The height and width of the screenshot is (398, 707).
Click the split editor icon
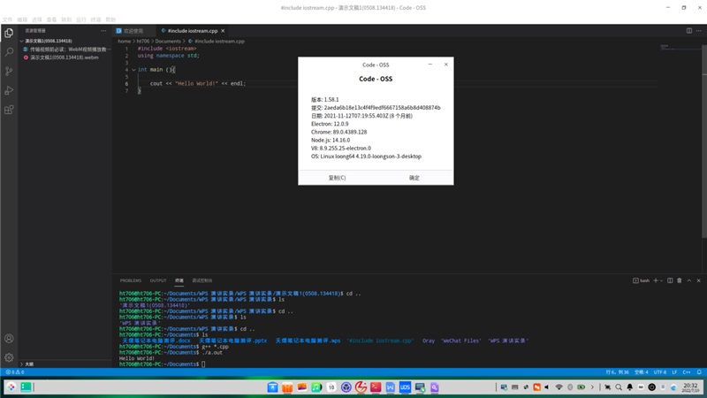tap(689, 31)
